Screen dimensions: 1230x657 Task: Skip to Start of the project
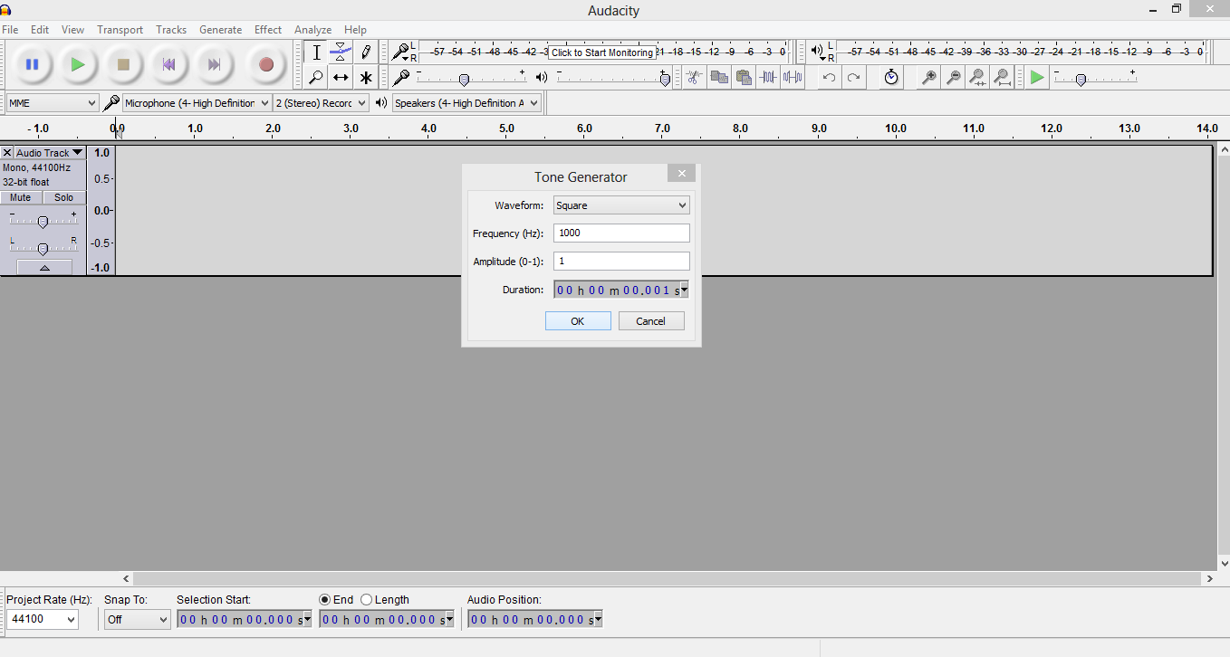[168, 64]
